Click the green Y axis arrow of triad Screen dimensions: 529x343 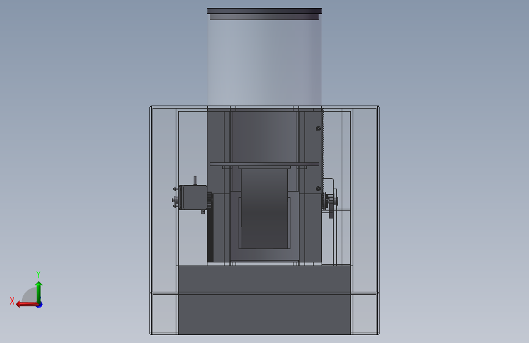(39, 292)
